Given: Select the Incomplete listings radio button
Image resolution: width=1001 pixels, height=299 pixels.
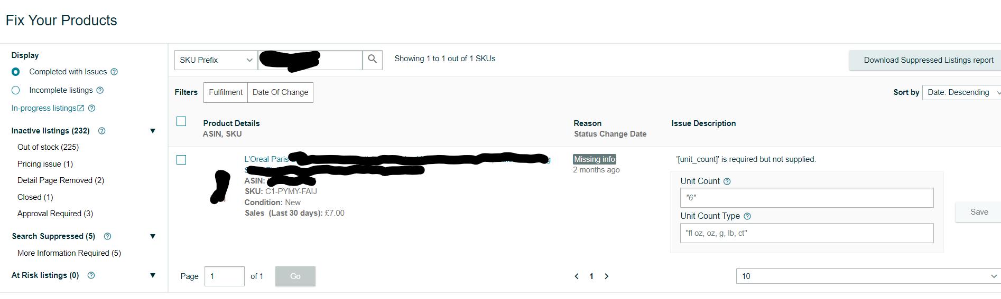Looking at the screenshot, I should [16, 90].
